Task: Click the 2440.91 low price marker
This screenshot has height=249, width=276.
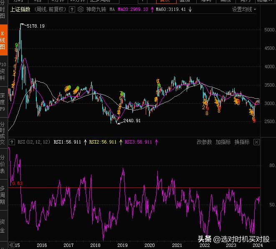Action: [x=132, y=121]
